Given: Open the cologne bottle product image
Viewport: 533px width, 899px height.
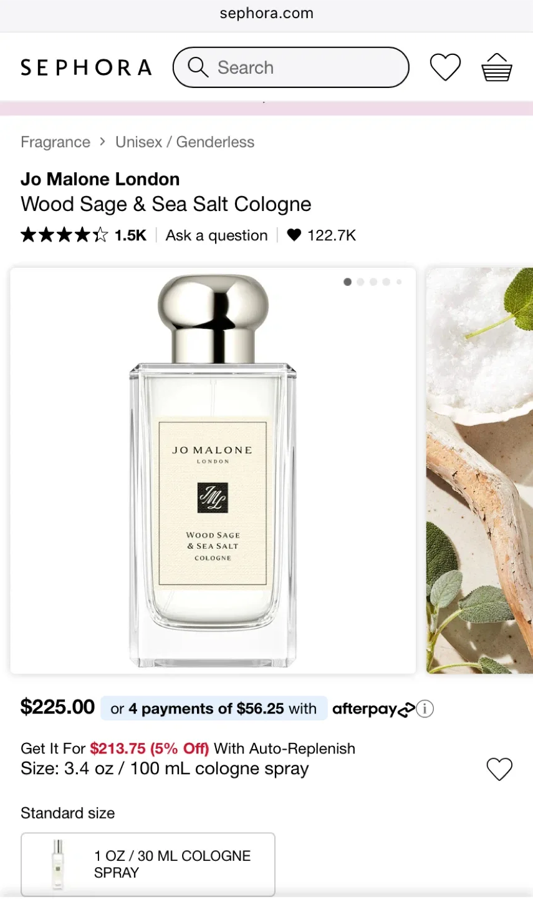Looking at the screenshot, I should (x=213, y=471).
